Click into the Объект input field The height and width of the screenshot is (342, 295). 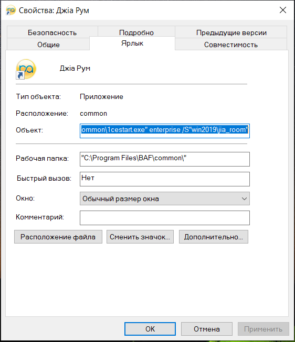click(165, 131)
